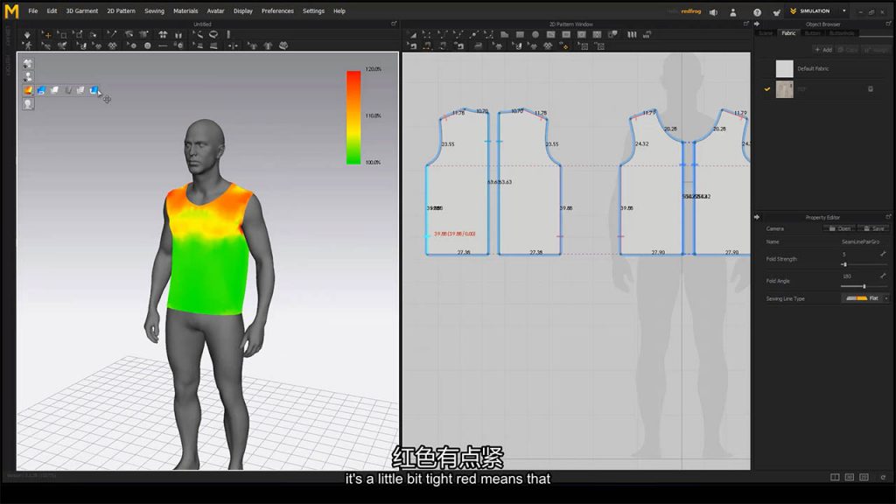Click the avatar render style head icon

click(28, 104)
